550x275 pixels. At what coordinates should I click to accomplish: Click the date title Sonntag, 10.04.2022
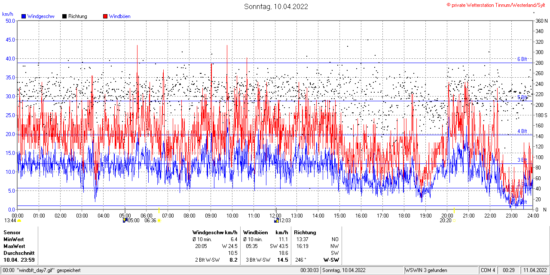pos(276,6)
